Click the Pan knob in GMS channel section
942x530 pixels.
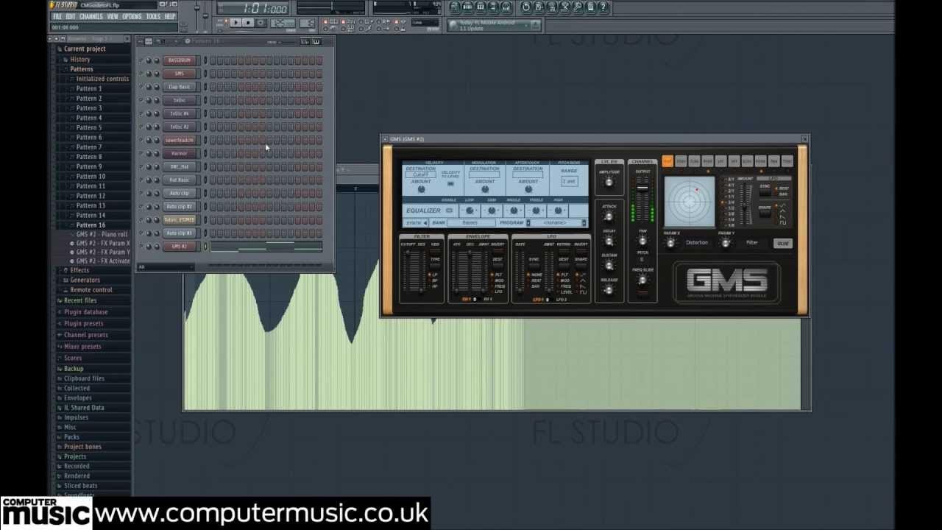[x=642, y=241]
